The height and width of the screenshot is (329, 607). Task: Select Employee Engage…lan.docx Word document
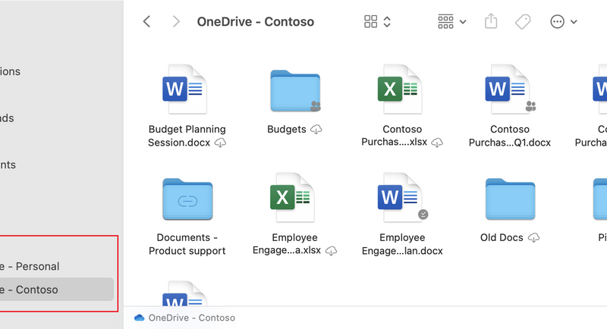click(x=402, y=200)
